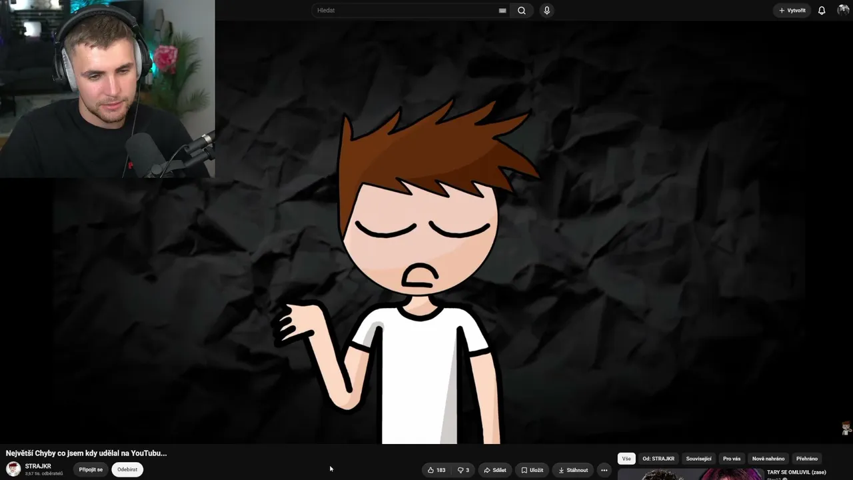The height and width of the screenshot is (480, 853).
Task: Select the 'Od: STRAJKR' filter chip
Action: (x=658, y=459)
